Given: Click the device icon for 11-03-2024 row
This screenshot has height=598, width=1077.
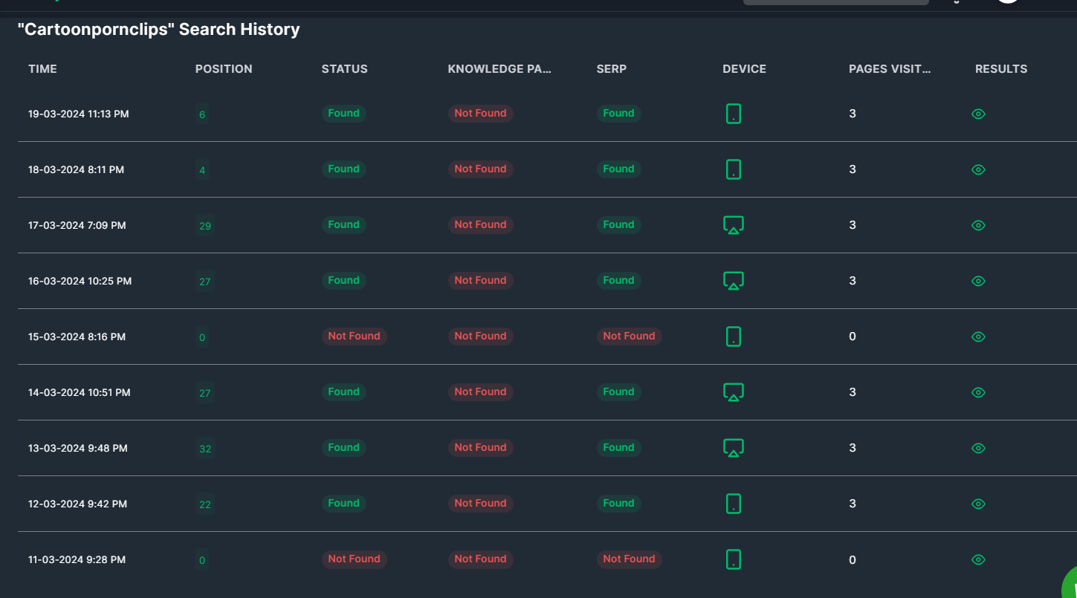Looking at the screenshot, I should pos(734,559).
